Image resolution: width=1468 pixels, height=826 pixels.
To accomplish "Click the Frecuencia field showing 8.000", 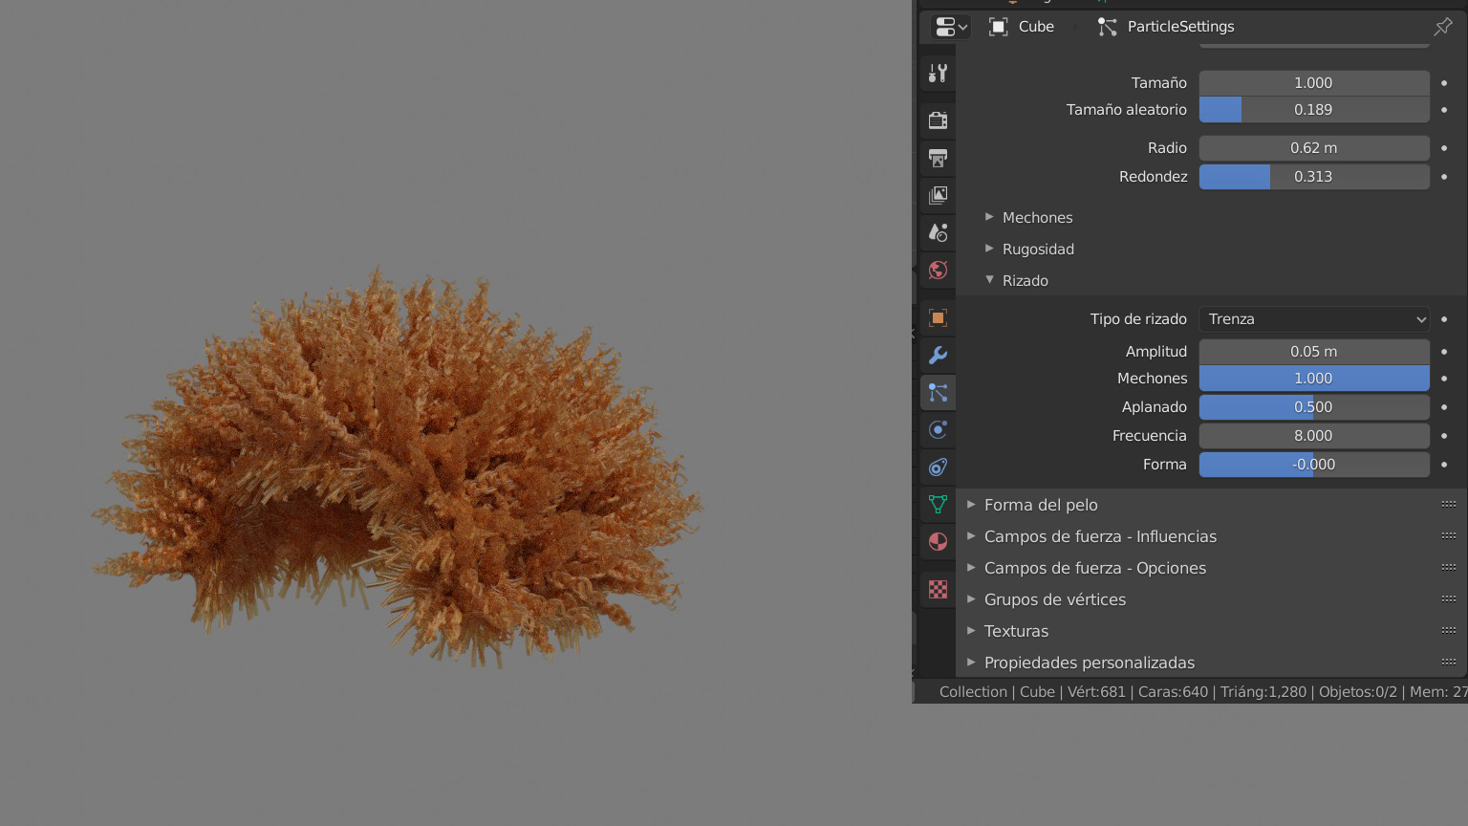I will pyautogui.click(x=1314, y=436).
